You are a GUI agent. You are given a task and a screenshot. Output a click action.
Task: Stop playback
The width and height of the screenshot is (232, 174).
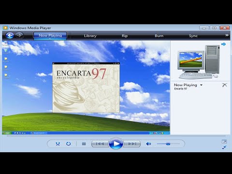[84, 144]
